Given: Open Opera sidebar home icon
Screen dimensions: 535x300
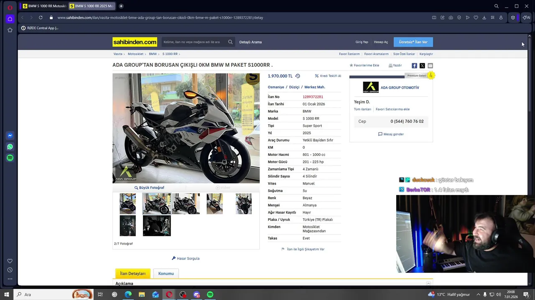Looking at the screenshot, I should 10,19.
